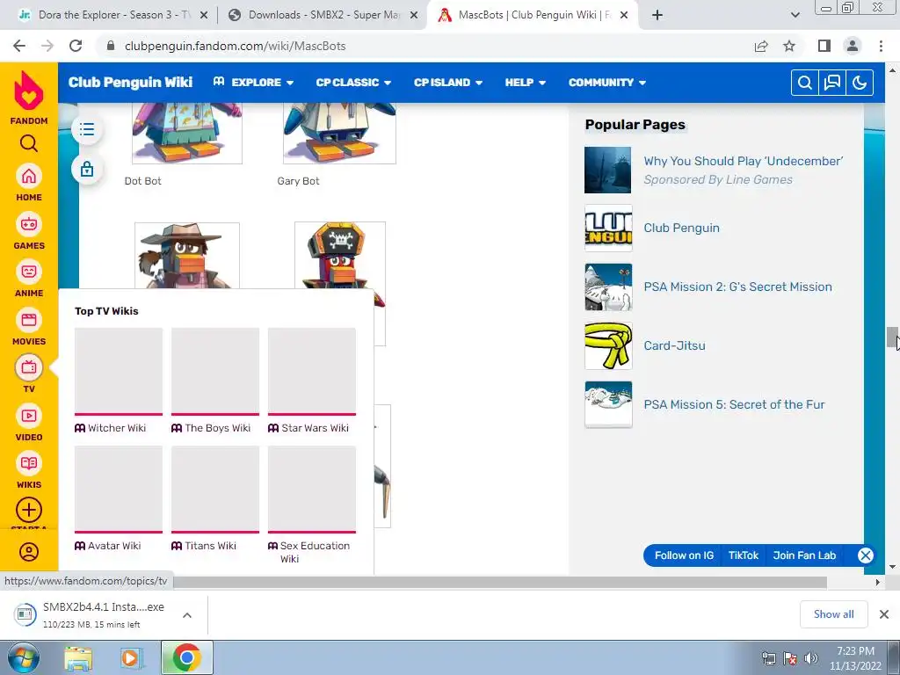Open the Card-Jitsu popular page link
Viewport: 900px width, 675px height.
point(674,345)
